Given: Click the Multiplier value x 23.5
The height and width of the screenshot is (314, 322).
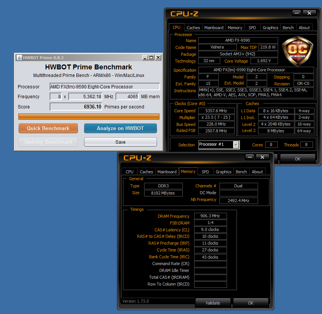Looking at the screenshot, I should pyautogui.click(x=216, y=118).
